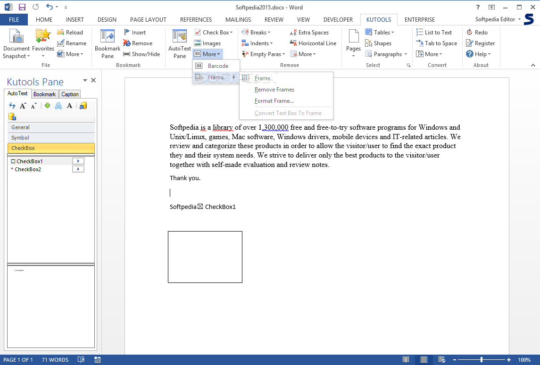Open the proofing errors status icon

[x=81, y=360]
